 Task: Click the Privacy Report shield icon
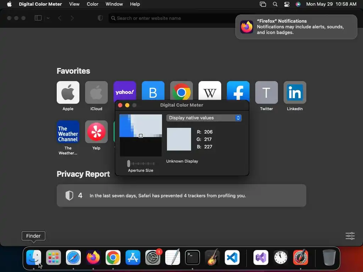69,195
